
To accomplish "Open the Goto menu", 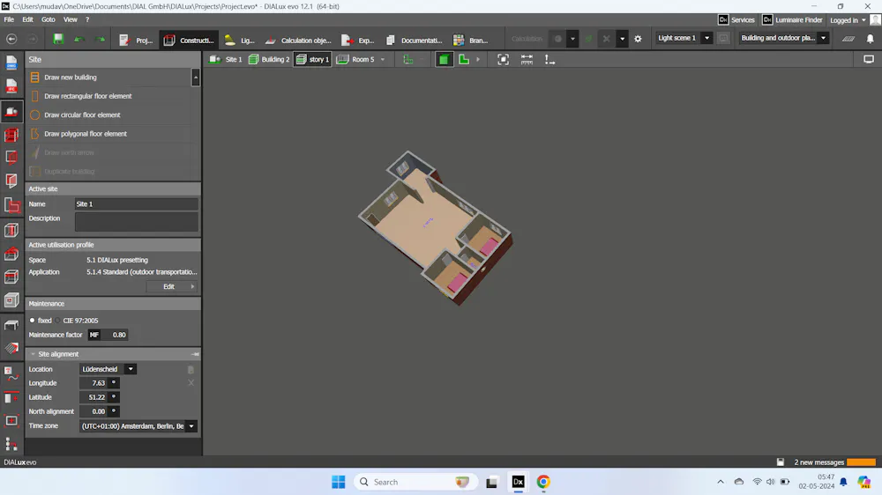I will [x=49, y=19].
